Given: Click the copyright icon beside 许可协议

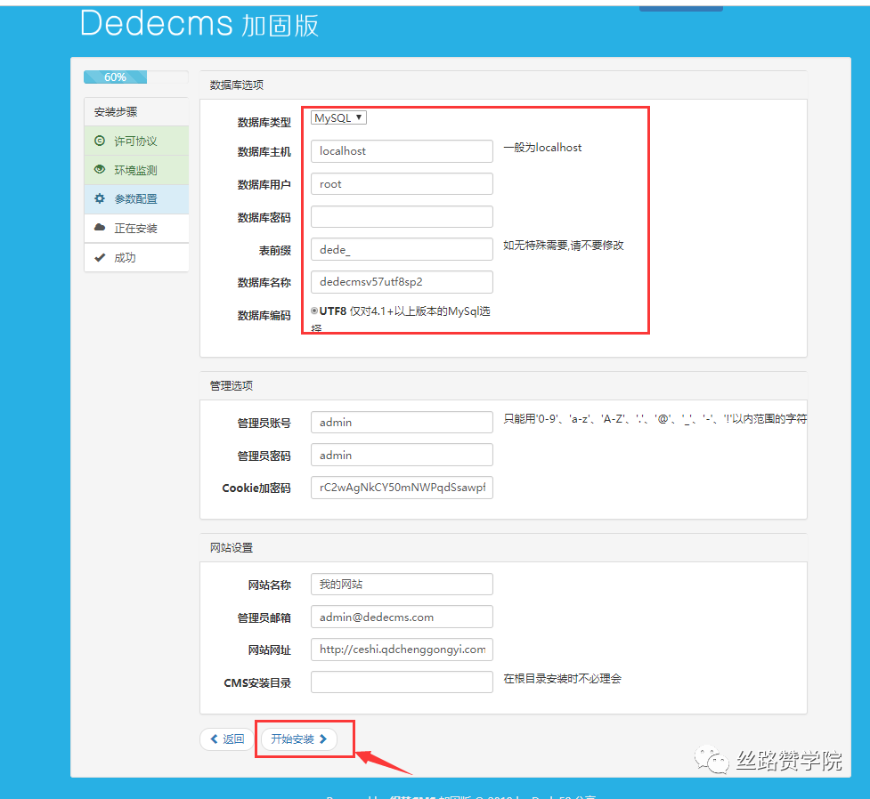Looking at the screenshot, I should 100,141.
